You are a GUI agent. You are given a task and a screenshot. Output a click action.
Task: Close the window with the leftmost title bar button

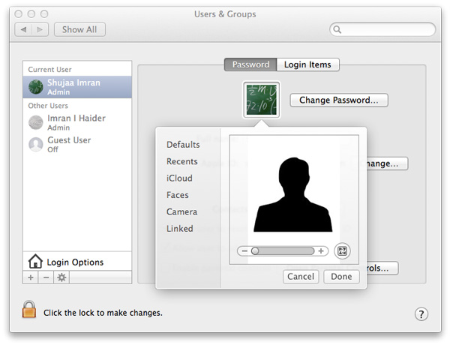click(x=18, y=13)
